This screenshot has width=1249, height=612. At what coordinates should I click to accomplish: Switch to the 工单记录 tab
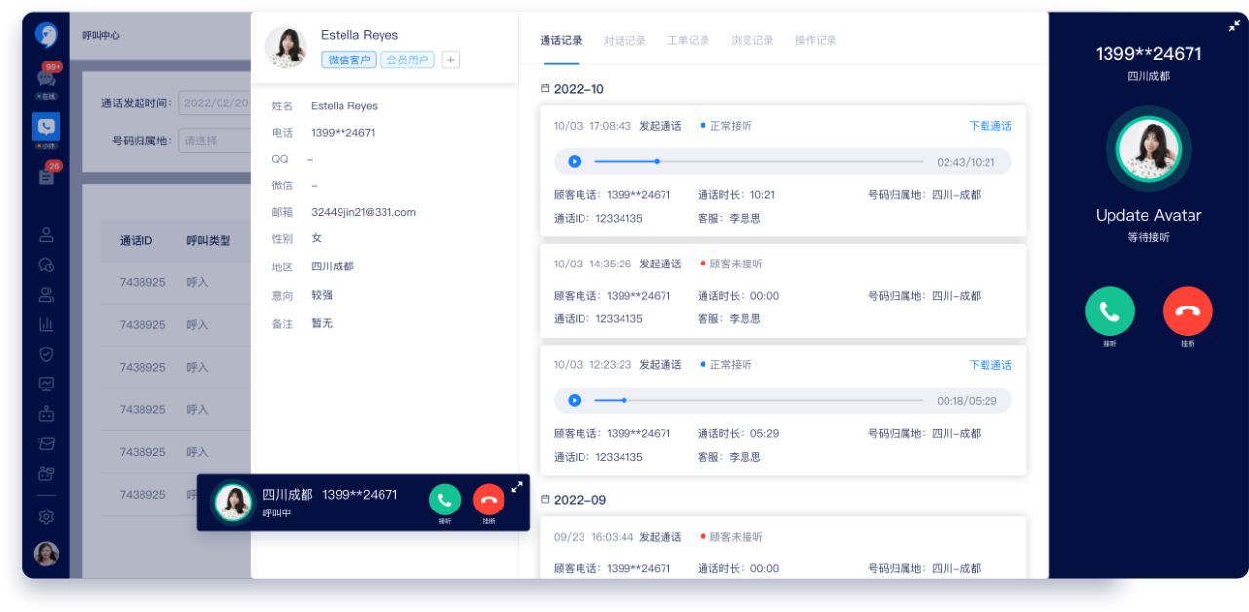[x=688, y=41]
